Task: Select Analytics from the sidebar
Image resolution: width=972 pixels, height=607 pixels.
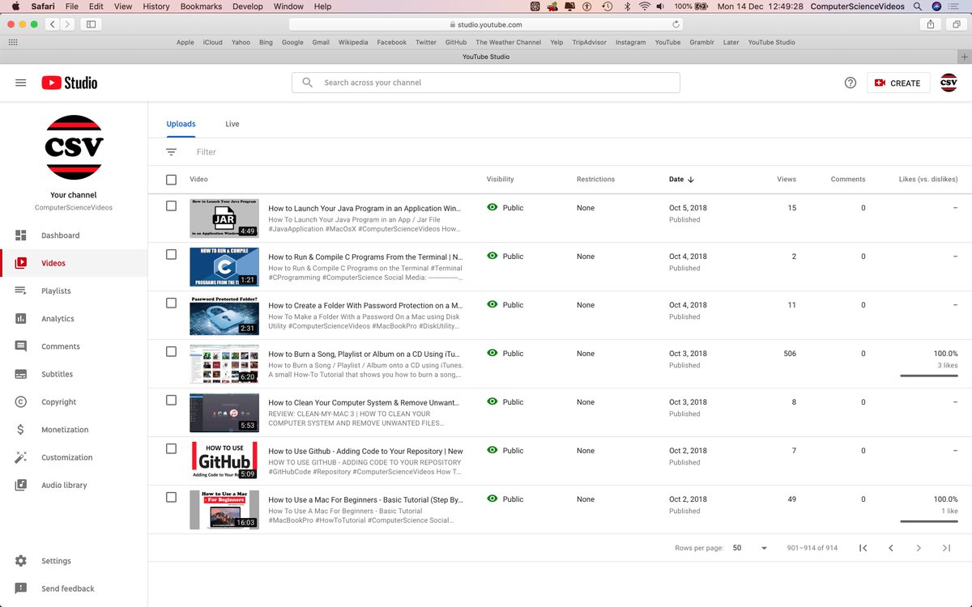Action: pos(56,318)
